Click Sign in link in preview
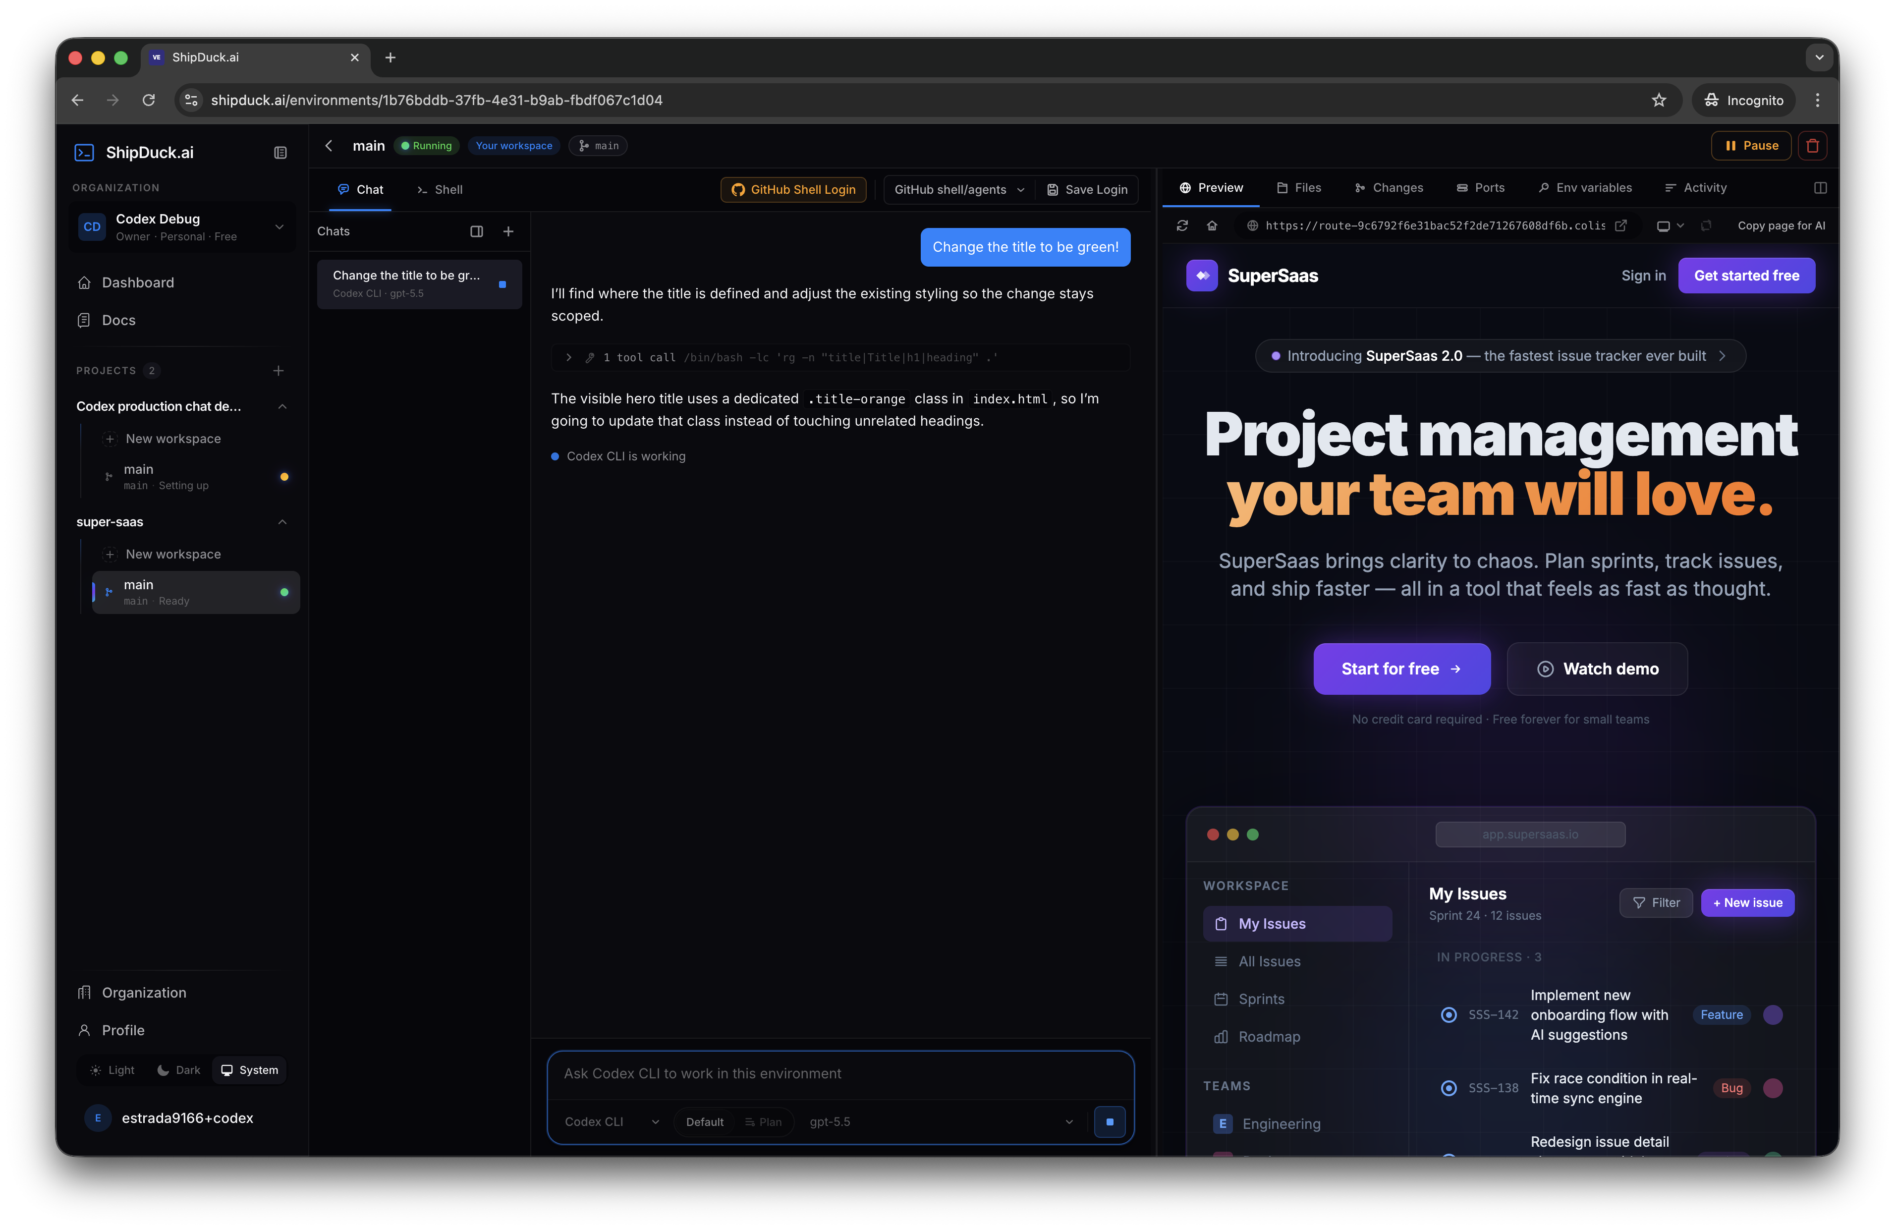This screenshot has width=1895, height=1230. [1643, 276]
